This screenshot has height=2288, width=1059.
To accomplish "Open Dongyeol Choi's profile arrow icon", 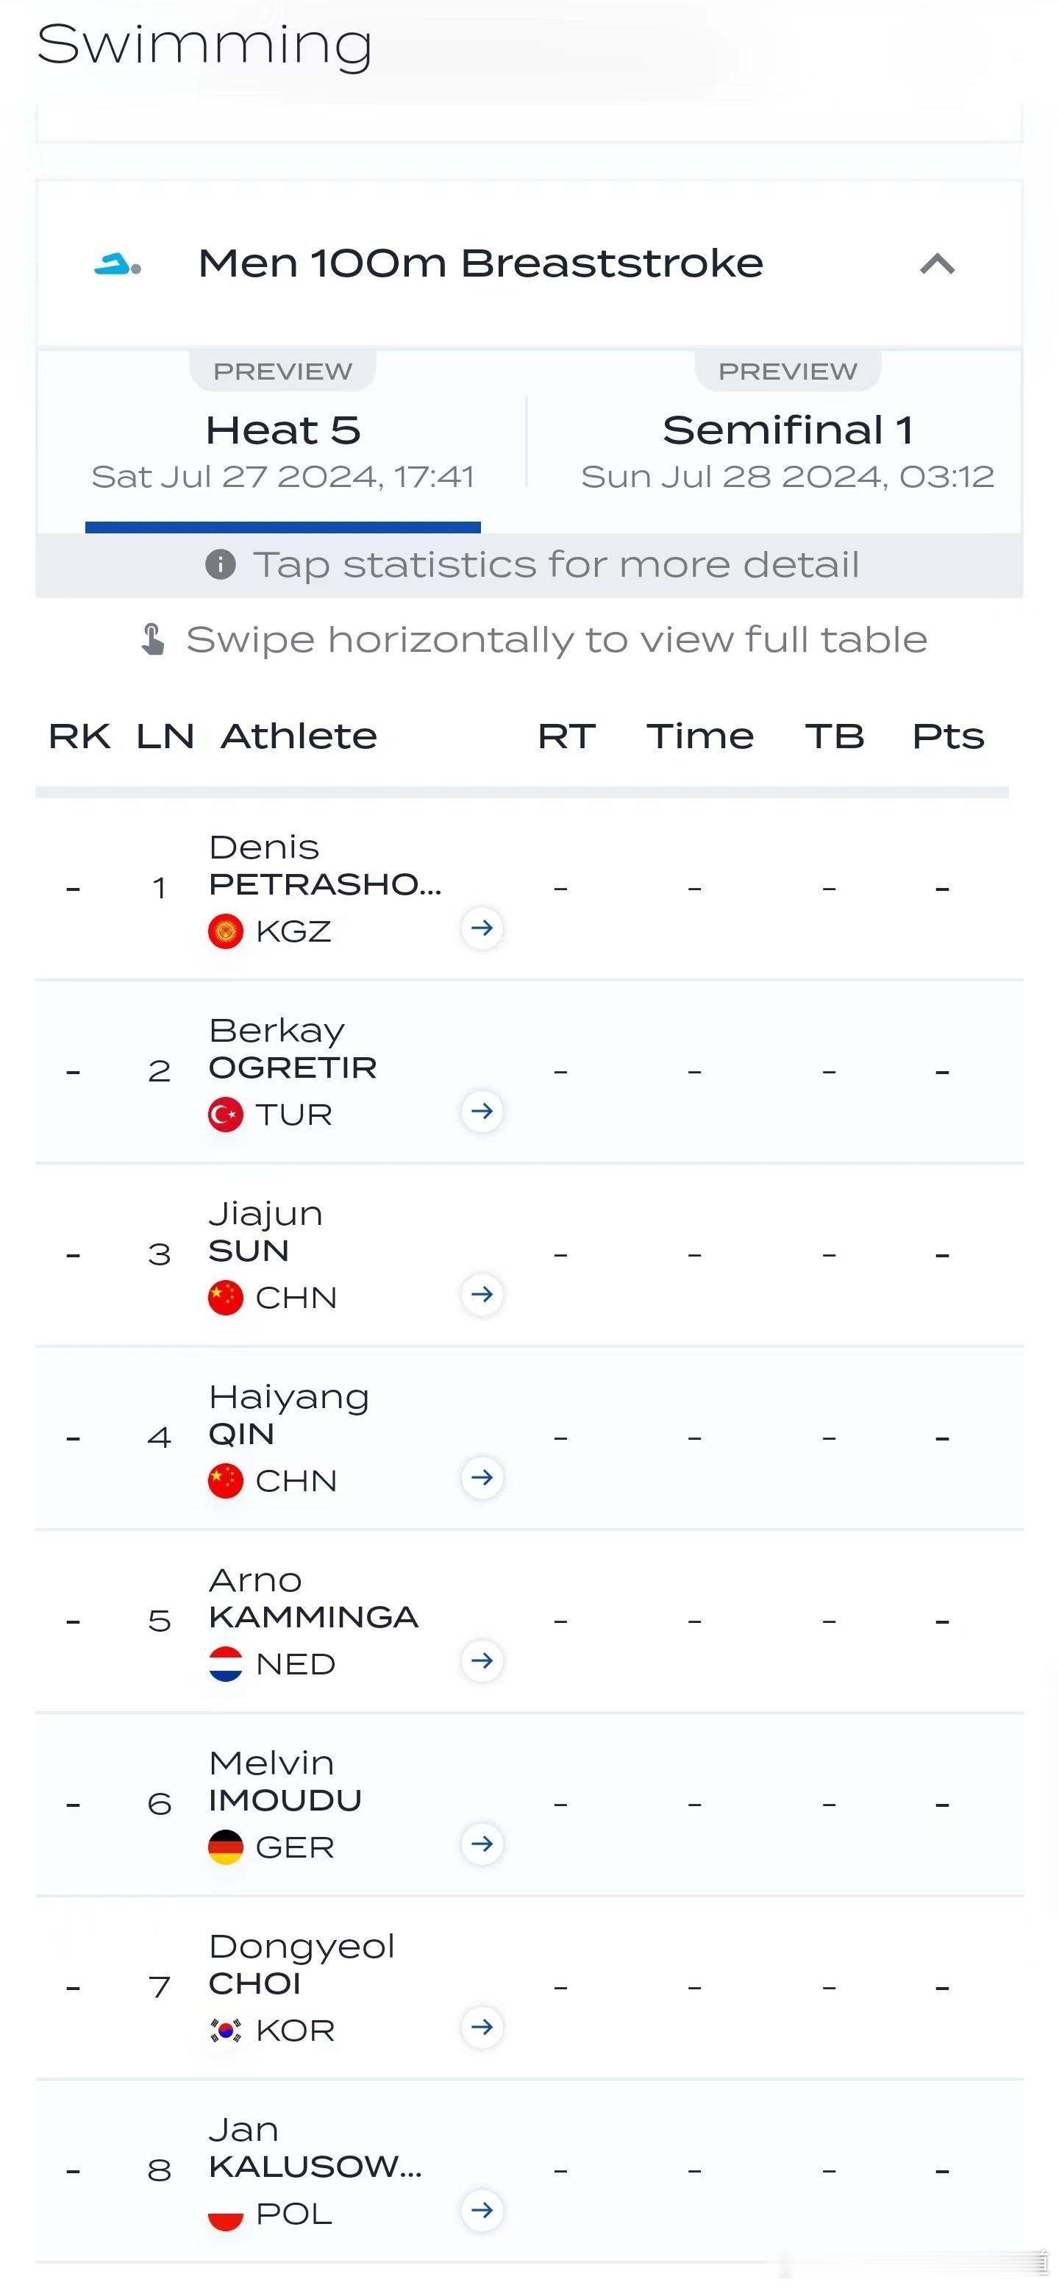I will 482,2027.
